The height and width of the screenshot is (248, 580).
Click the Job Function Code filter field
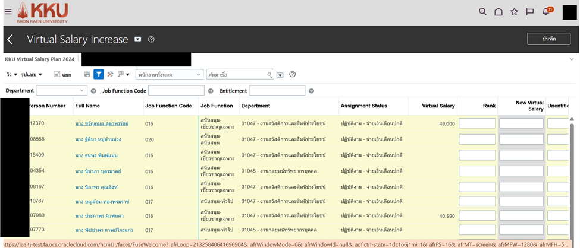(x=176, y=90)
